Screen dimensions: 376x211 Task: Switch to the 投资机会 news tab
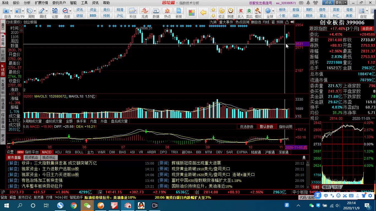tap(31, 157)
